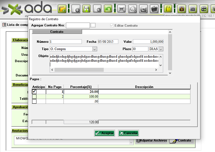Click the 100.00 percentage cell

[x=81, y=97]
